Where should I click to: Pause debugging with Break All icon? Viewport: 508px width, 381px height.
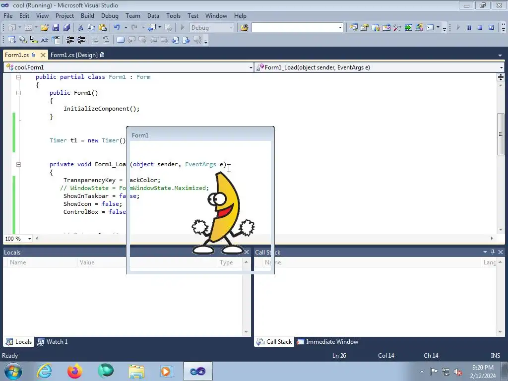(x=469, y=28)
